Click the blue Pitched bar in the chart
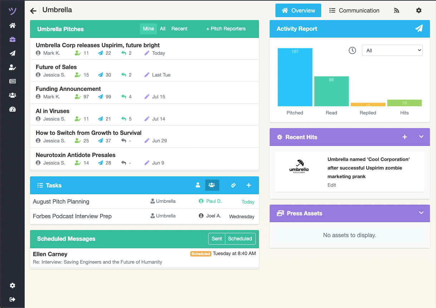Viewport: 436px width, 308px height. (x=295, y=77)
